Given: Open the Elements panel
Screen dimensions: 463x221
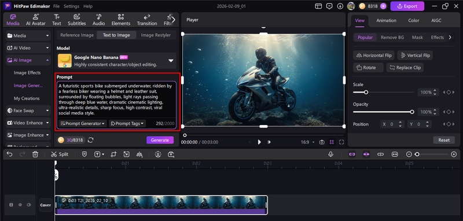Looking at the screenshot, I should (x=121, y=20).
